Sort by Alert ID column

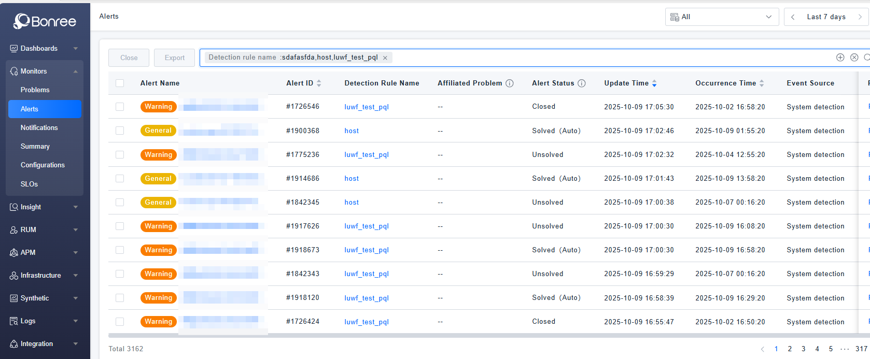318,83
